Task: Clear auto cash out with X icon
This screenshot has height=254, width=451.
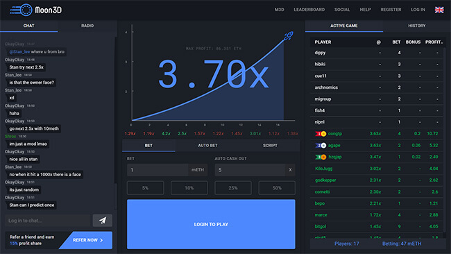Action: (x=290, y=170)
